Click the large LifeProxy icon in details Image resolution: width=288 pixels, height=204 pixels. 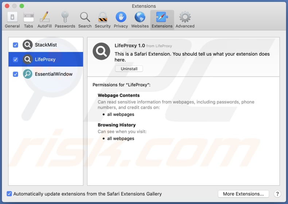(101, 51)
